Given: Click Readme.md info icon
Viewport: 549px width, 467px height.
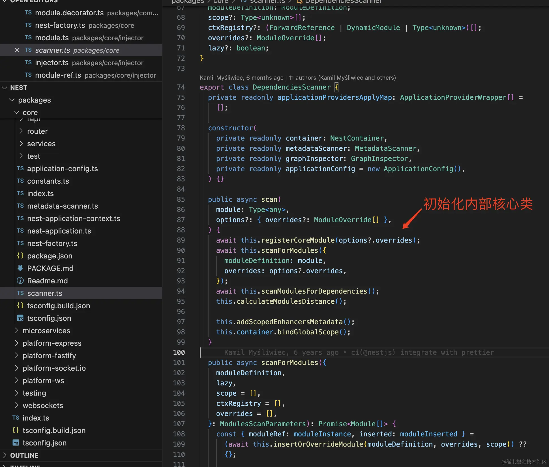Looking at the screenshot, I should coord(20,281).
